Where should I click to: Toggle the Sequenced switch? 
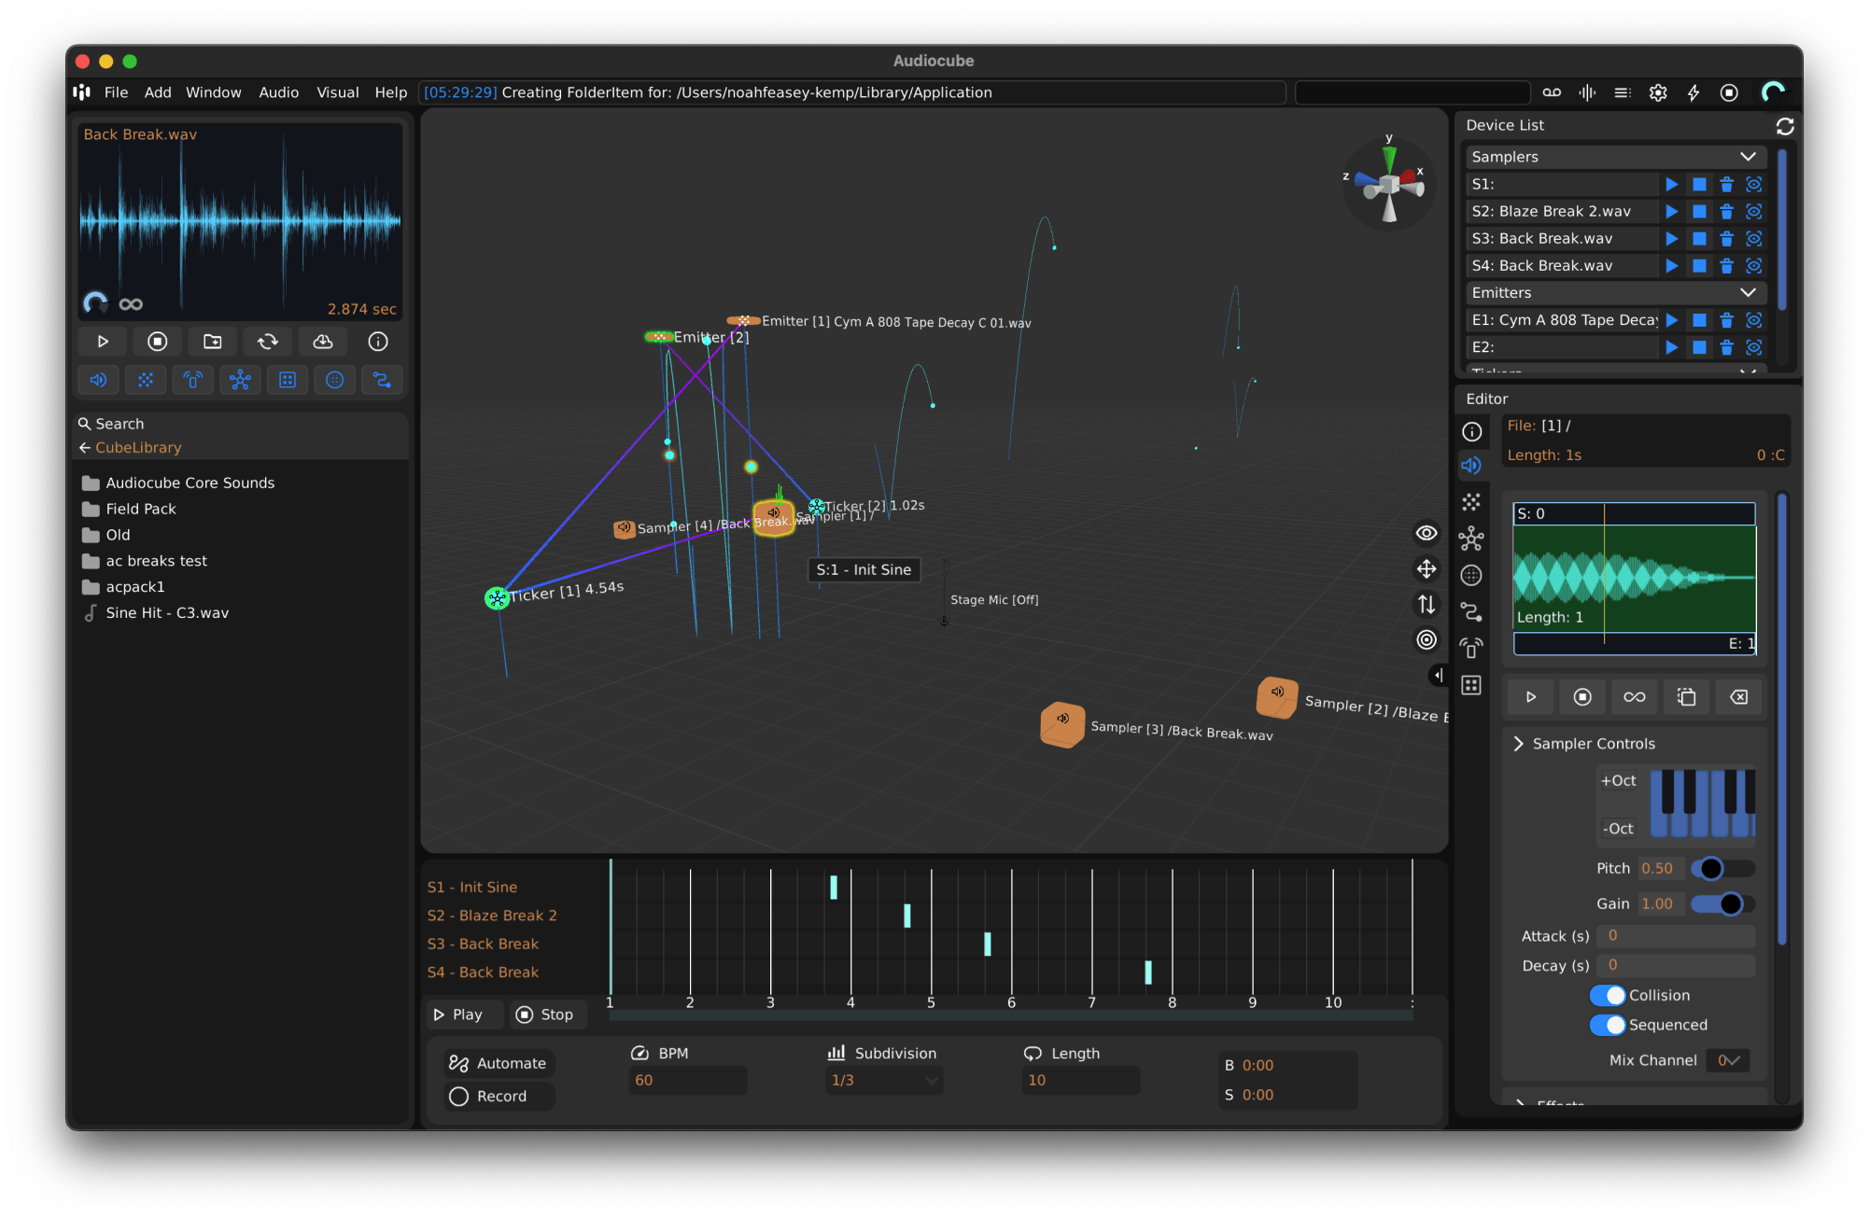click(1608, 1025)
